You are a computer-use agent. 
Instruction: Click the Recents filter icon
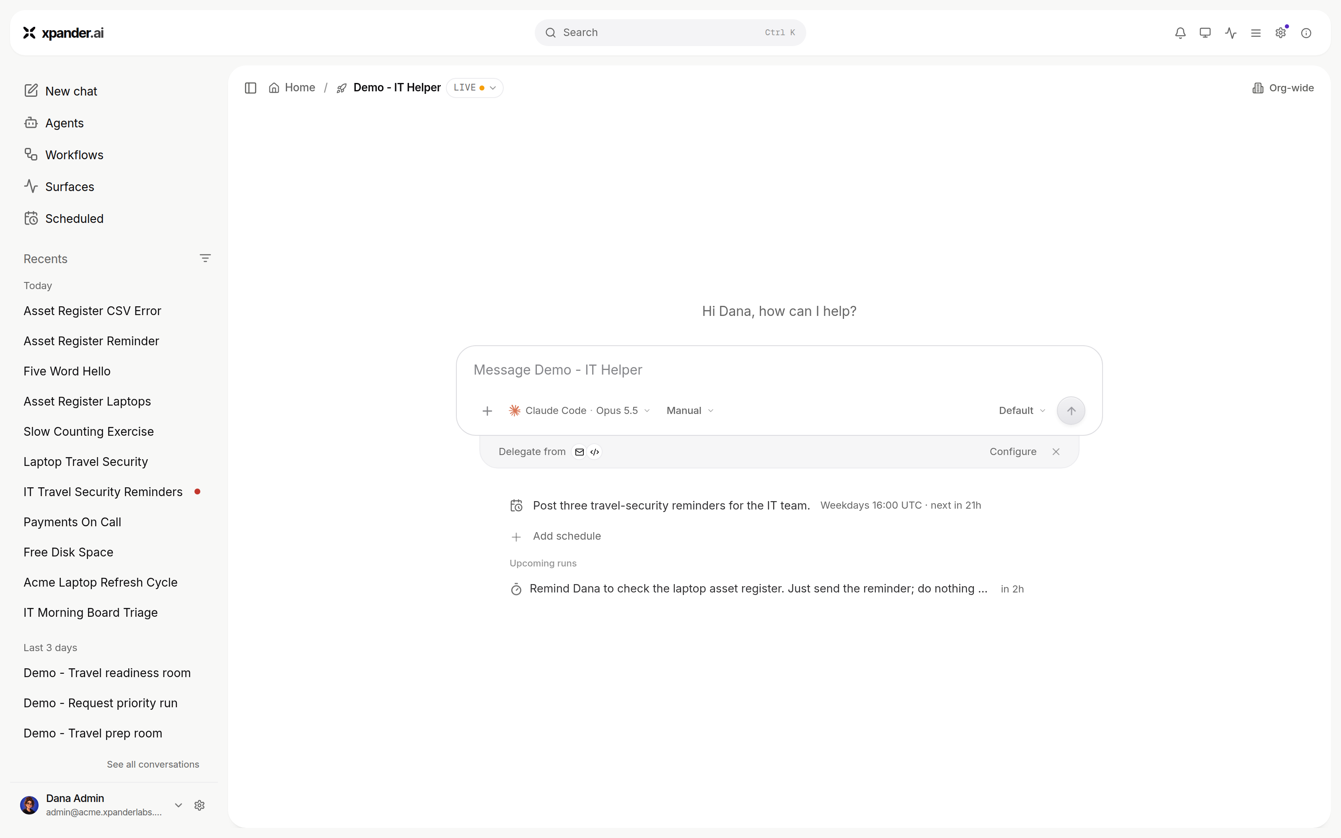point(205,258)
